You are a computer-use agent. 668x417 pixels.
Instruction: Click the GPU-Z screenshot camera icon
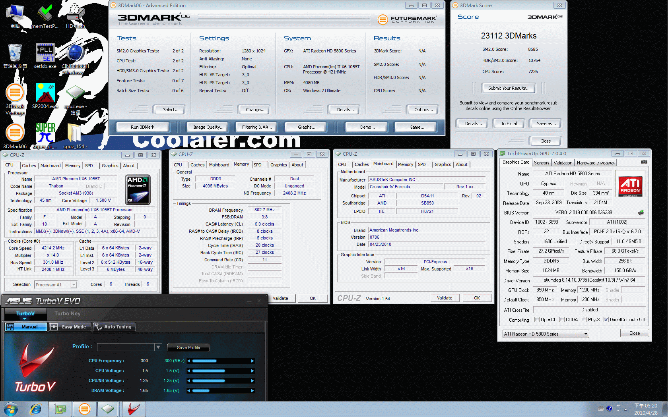point(644,162)
